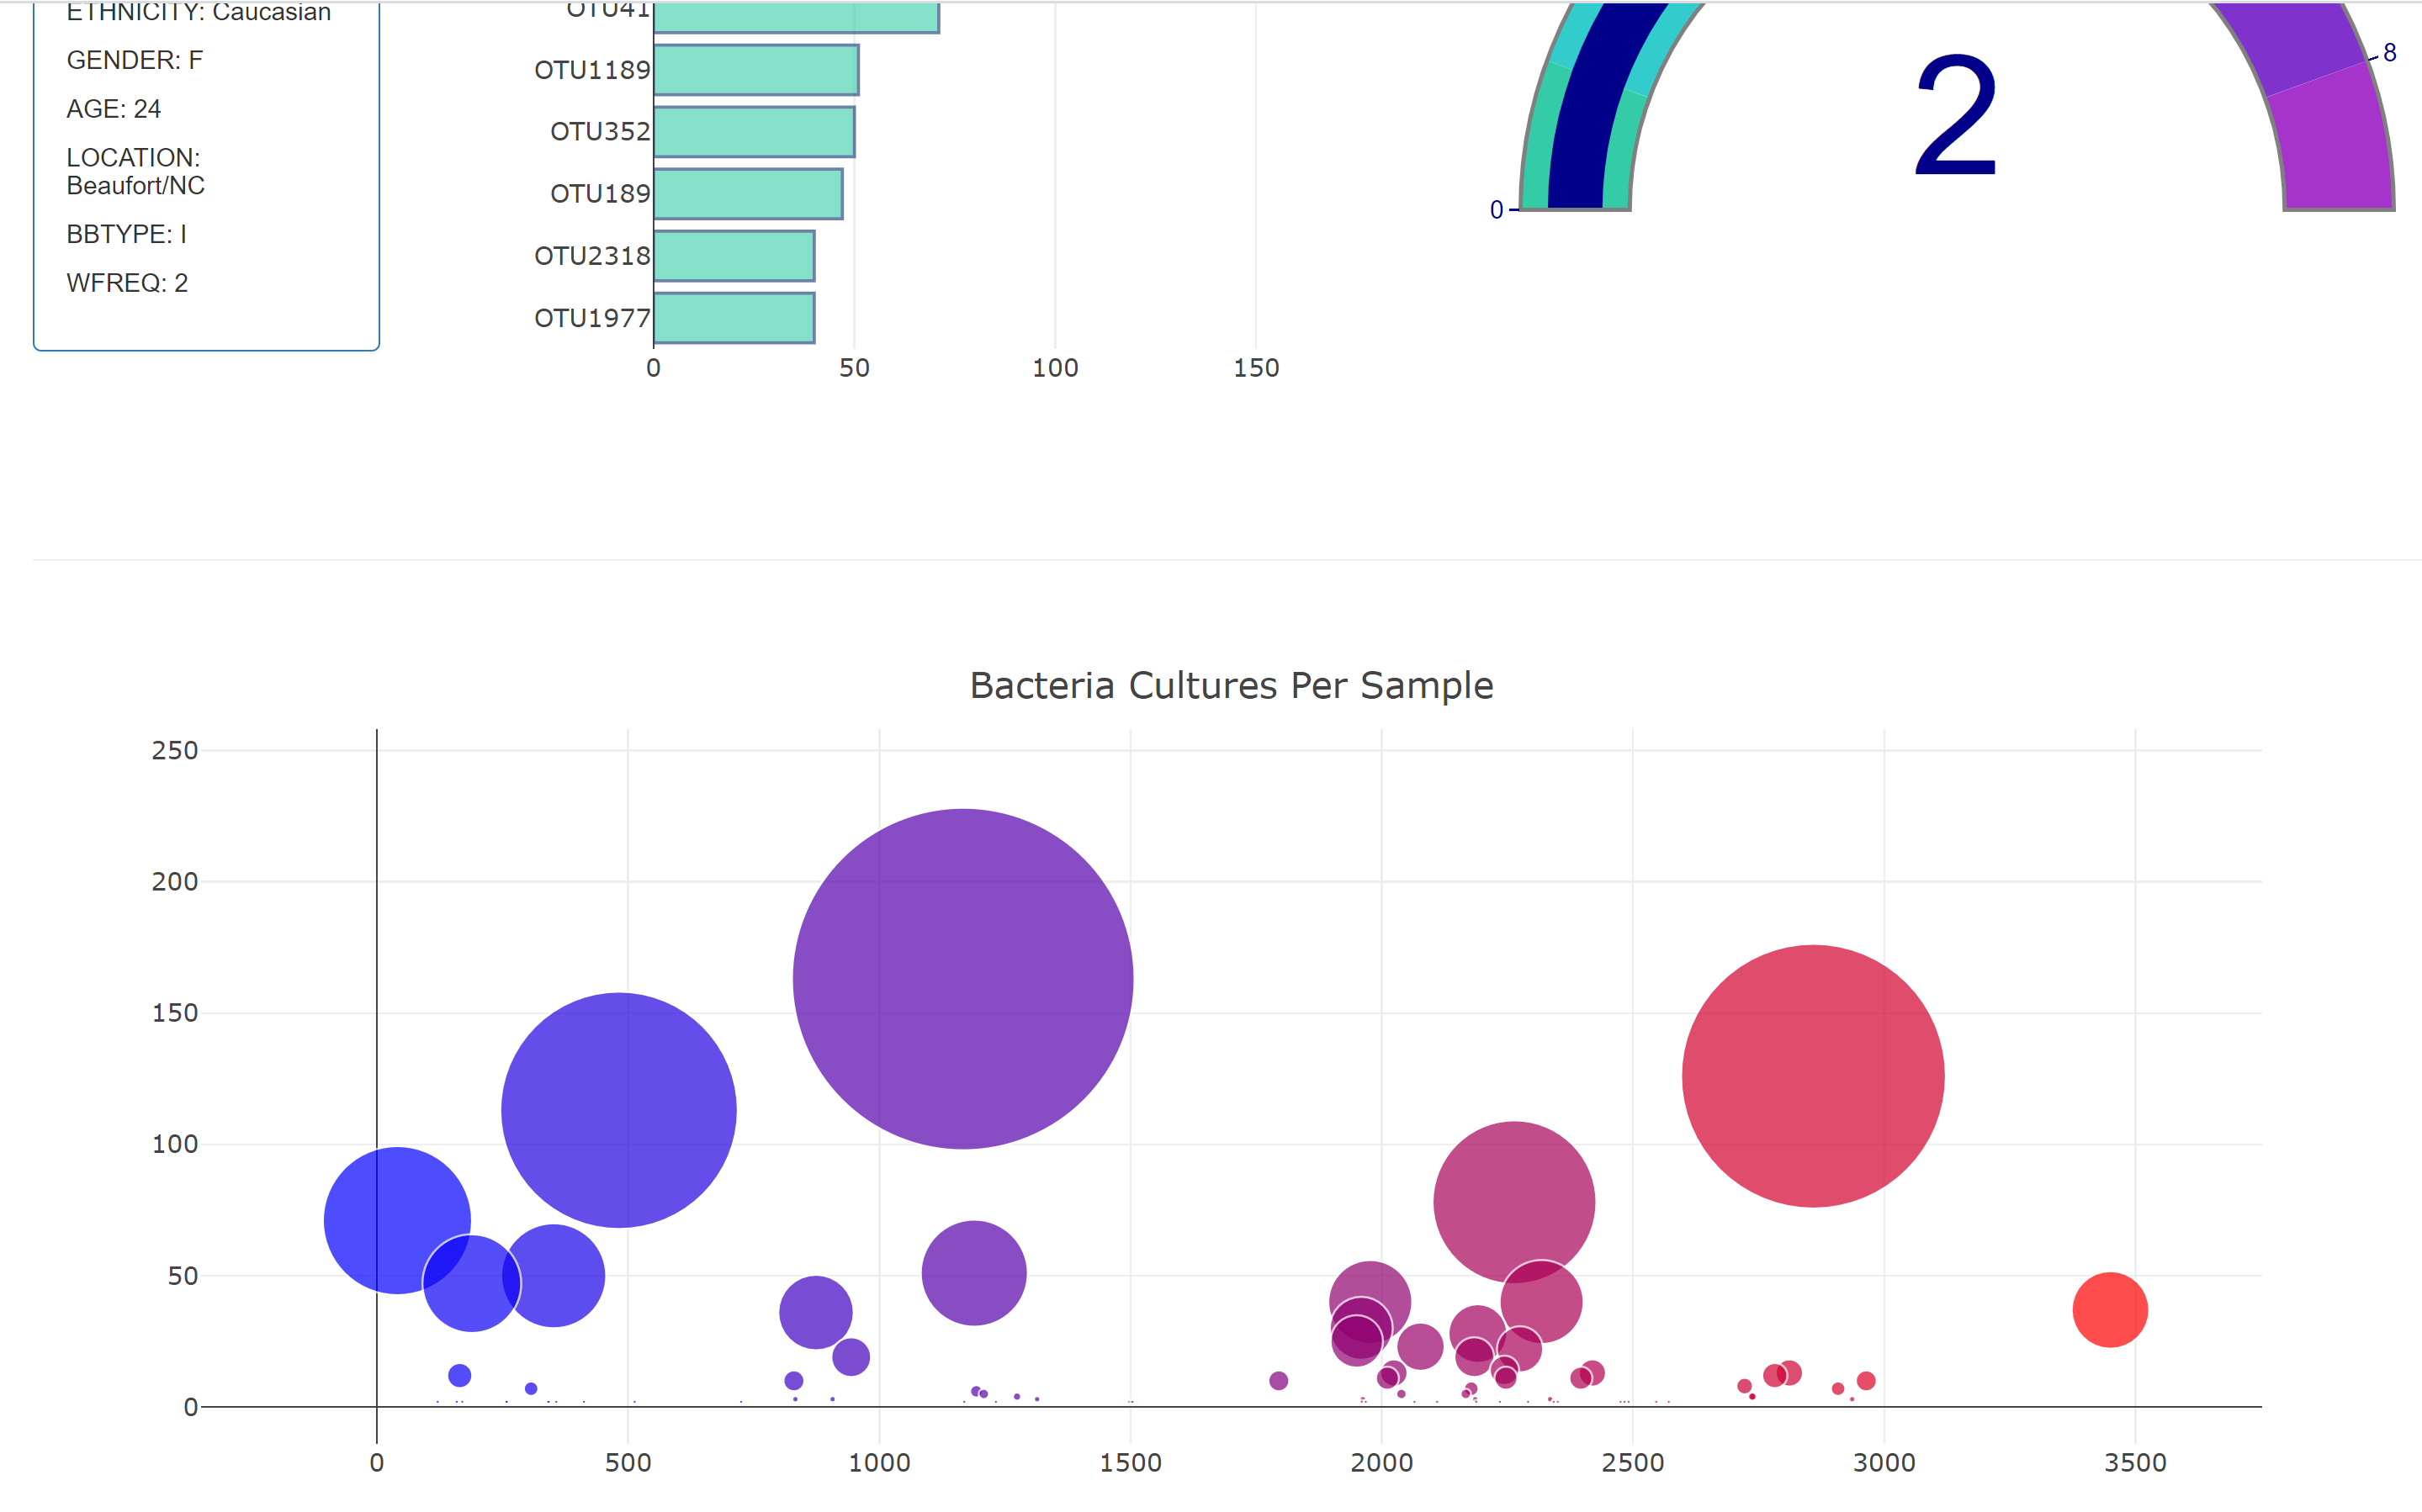Click the large blue-violet bubble near 482
This screenshot has height=1512, width=2422.
[x=618, y=1110]
